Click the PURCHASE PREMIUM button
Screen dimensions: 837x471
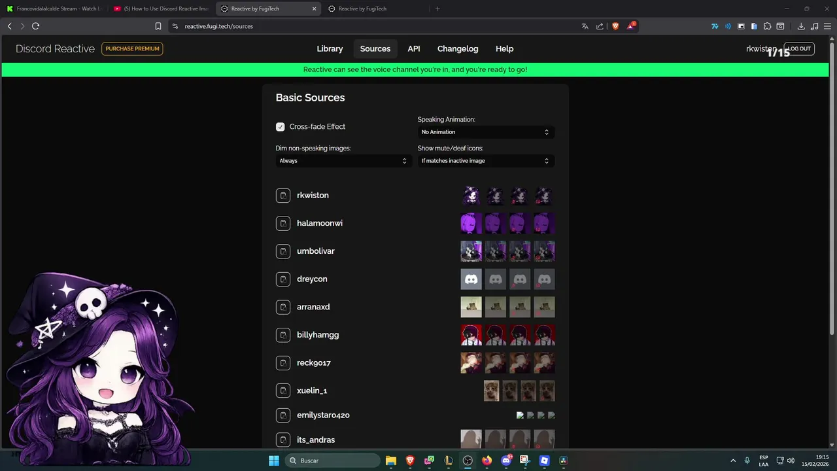[x=132, y=49]
